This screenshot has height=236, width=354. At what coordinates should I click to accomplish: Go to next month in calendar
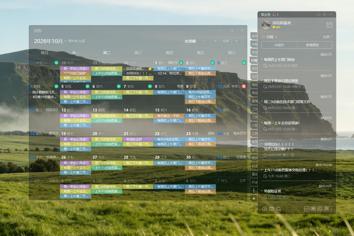(x=236, y=41)
